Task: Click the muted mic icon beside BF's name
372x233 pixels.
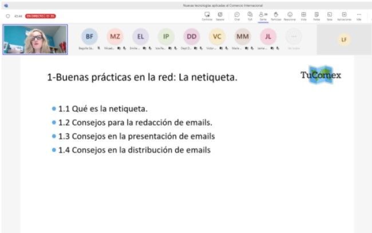Action: coord(98,48)
